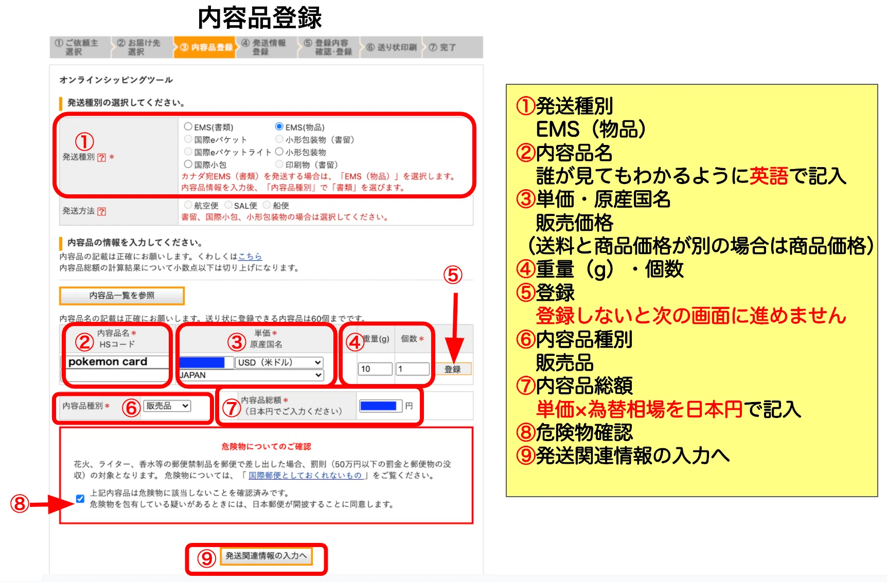Choose 国際eパケットライト shipping type
The height and width of the screenshot is (582, 887).
coord(188,152)
